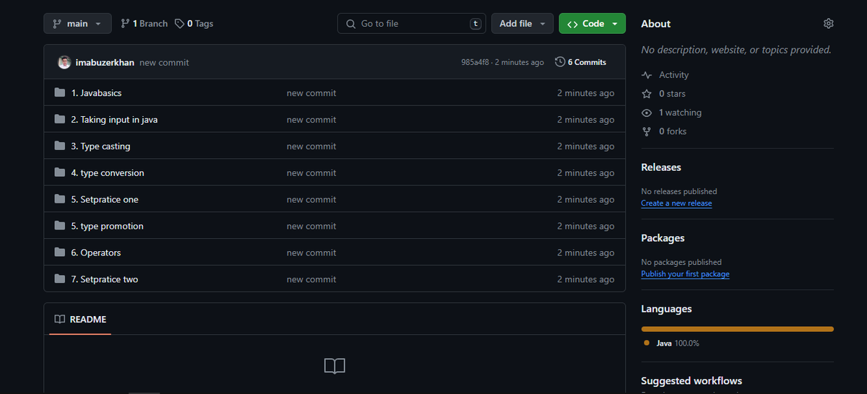Screen dimensions: 867x394
Task: Click the folder icon for '1. Javabasics'
Action: pos(60,93)
